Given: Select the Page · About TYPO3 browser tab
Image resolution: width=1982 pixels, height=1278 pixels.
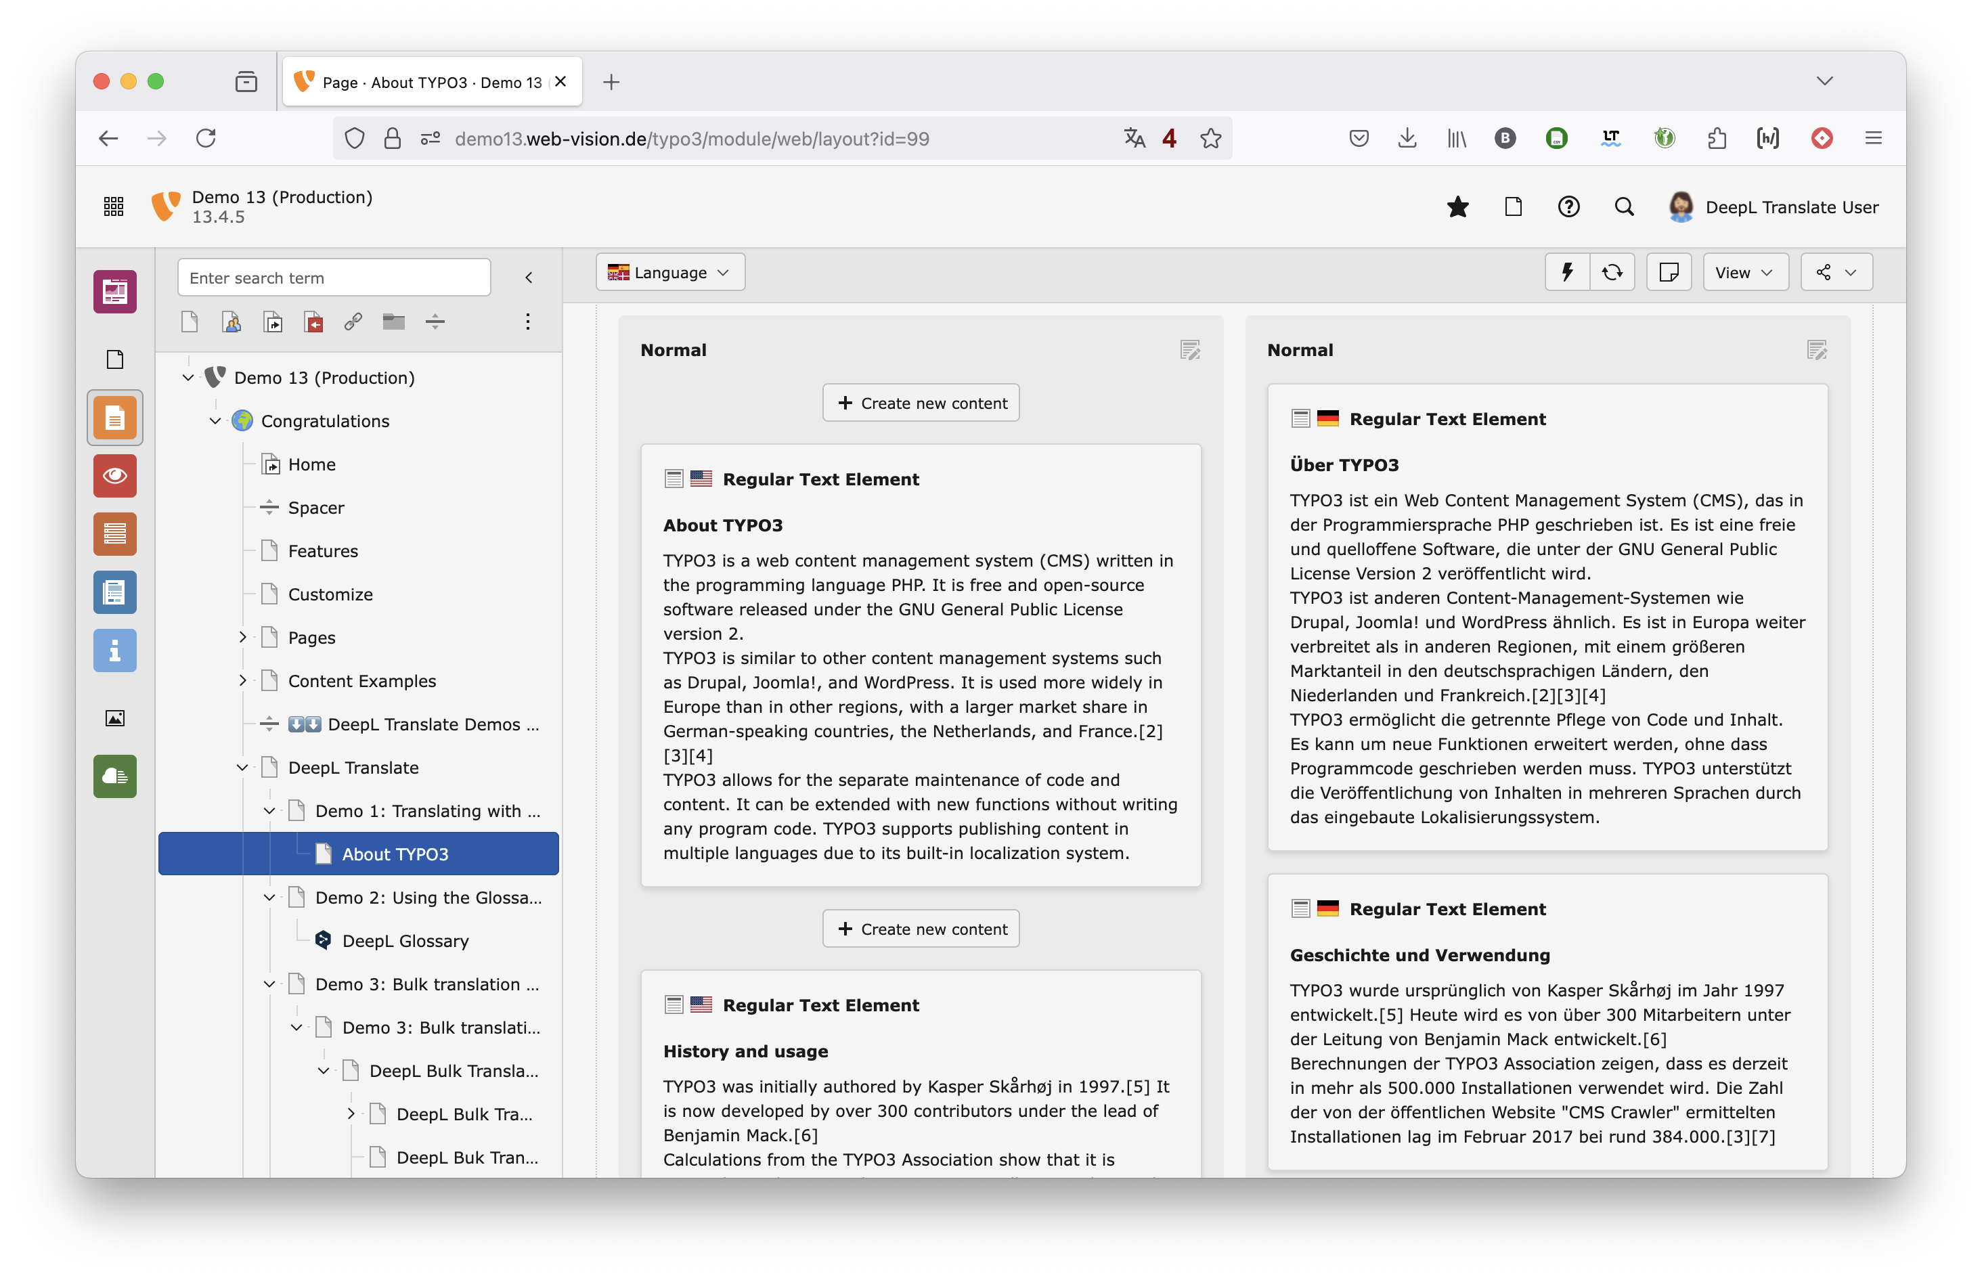Looking at the screenshot, I should (x=431, y=82).
